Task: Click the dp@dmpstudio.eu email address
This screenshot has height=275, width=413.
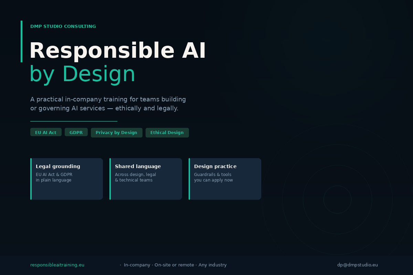Action: point(358,265)
